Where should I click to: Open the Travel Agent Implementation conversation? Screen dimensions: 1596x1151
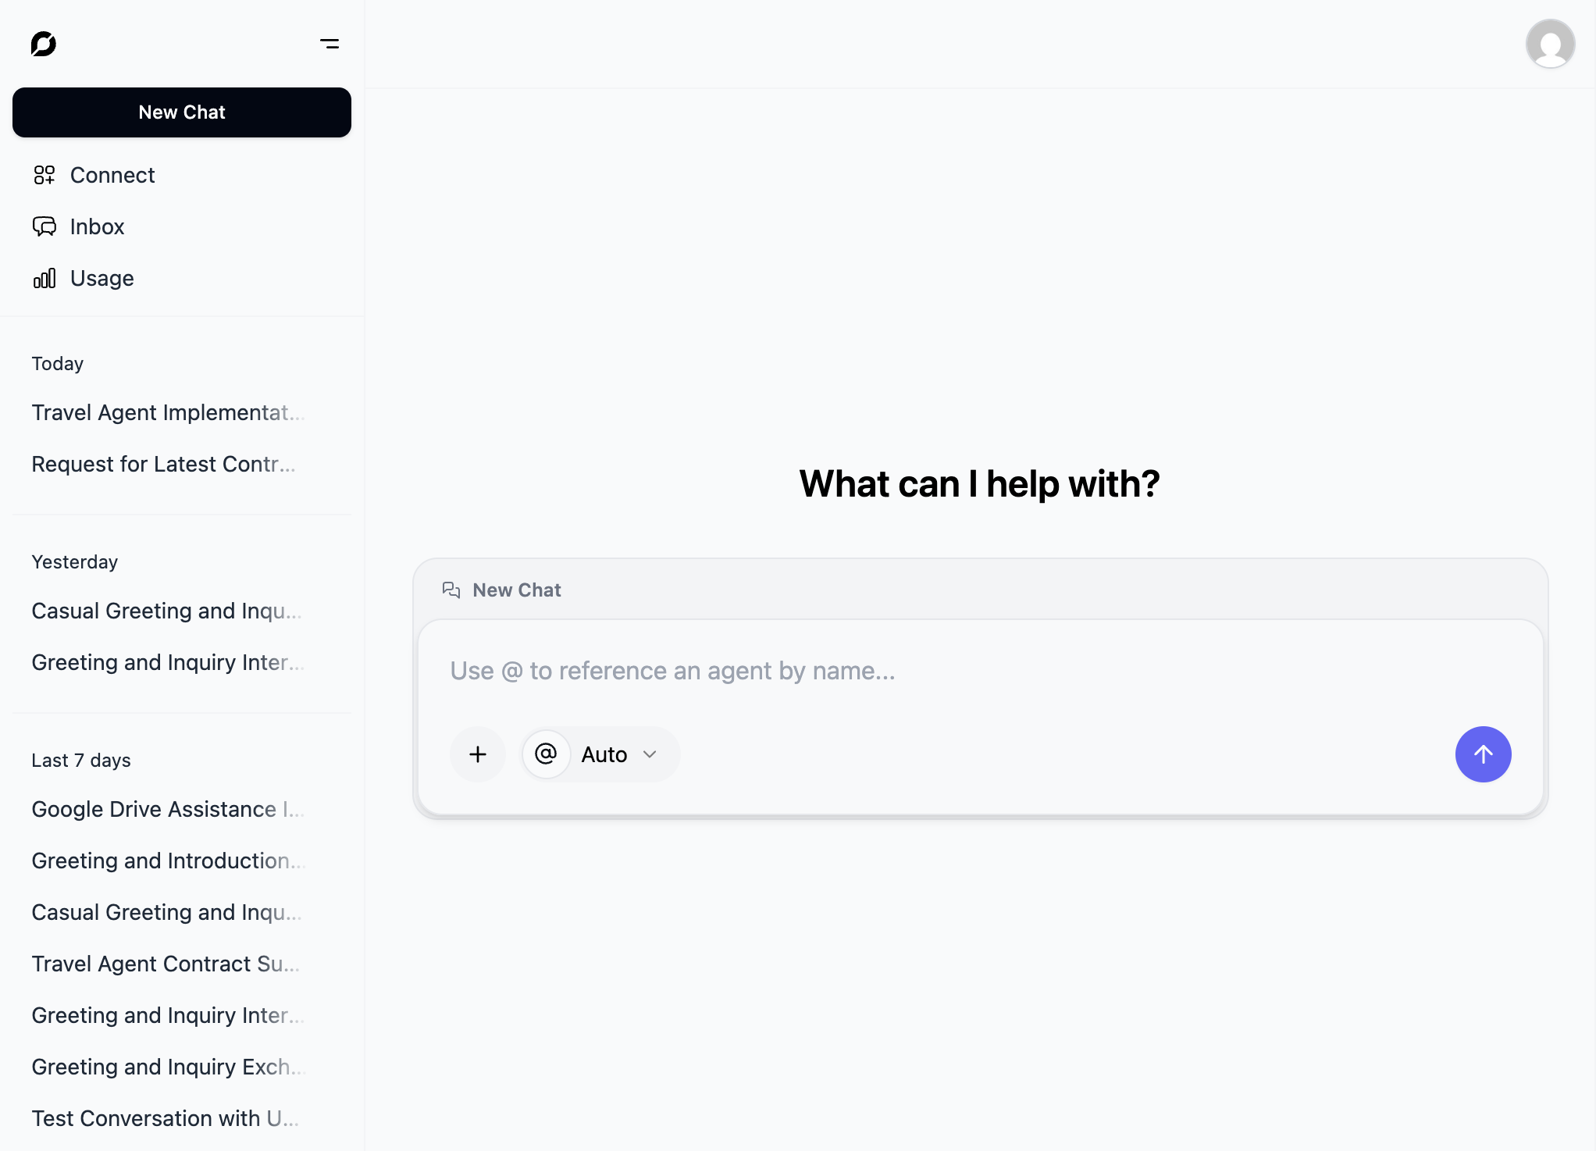[167, 412]
